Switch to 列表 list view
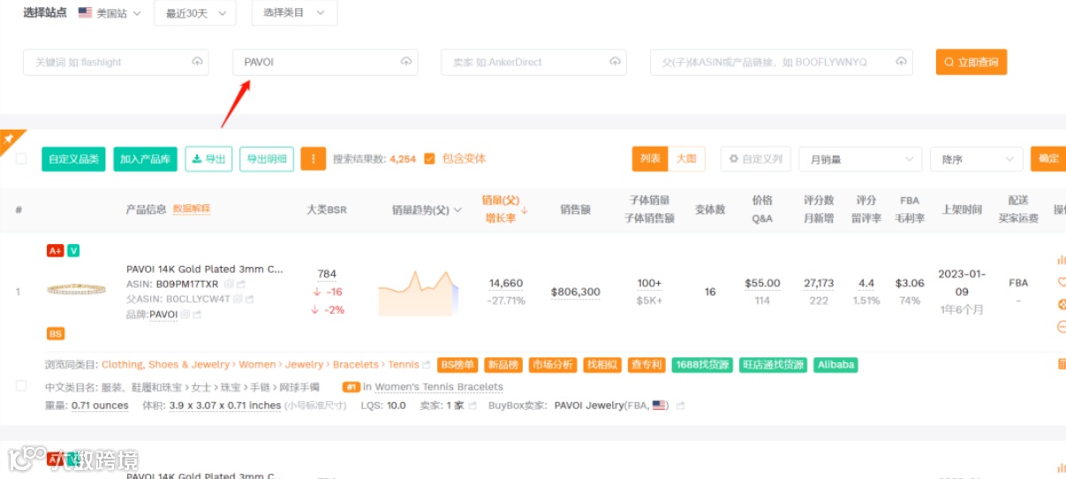The width and height of the screenshot is (1066, 479). click(x=650, y=159)
